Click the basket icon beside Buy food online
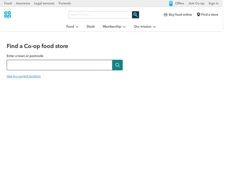 click(x=165, y=14)
